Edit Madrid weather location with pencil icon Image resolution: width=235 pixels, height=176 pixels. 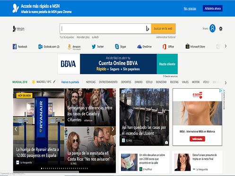54,82
